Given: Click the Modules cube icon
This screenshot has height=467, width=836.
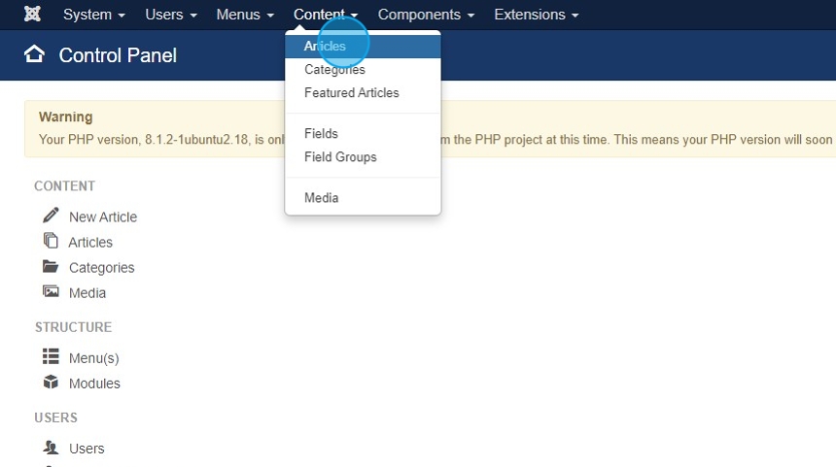Looking at the screenshot, I should point(51,382).
